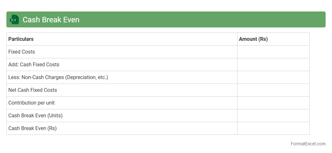Click the Cash Break Even (Units) amount cell

click(273, 115)
